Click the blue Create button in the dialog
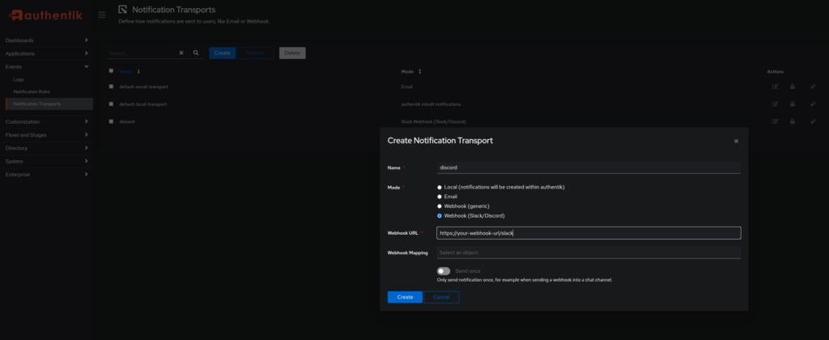Image resolution: width=829 pixels, height=340 pixels. (x=405, y=297)
